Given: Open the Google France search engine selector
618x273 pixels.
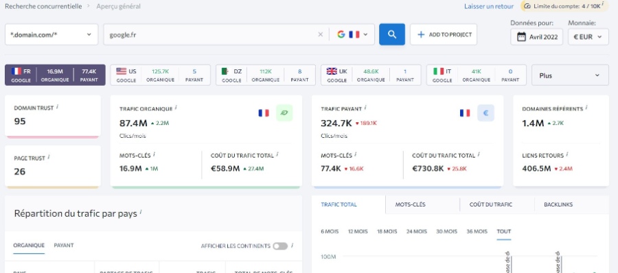Looking at the screenshot, I should (x=352, y=35).
